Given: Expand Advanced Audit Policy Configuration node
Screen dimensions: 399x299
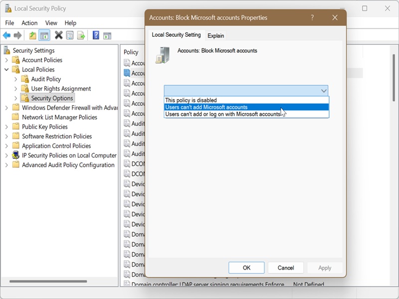Looking at the screenshot, I should pos(6,165).
